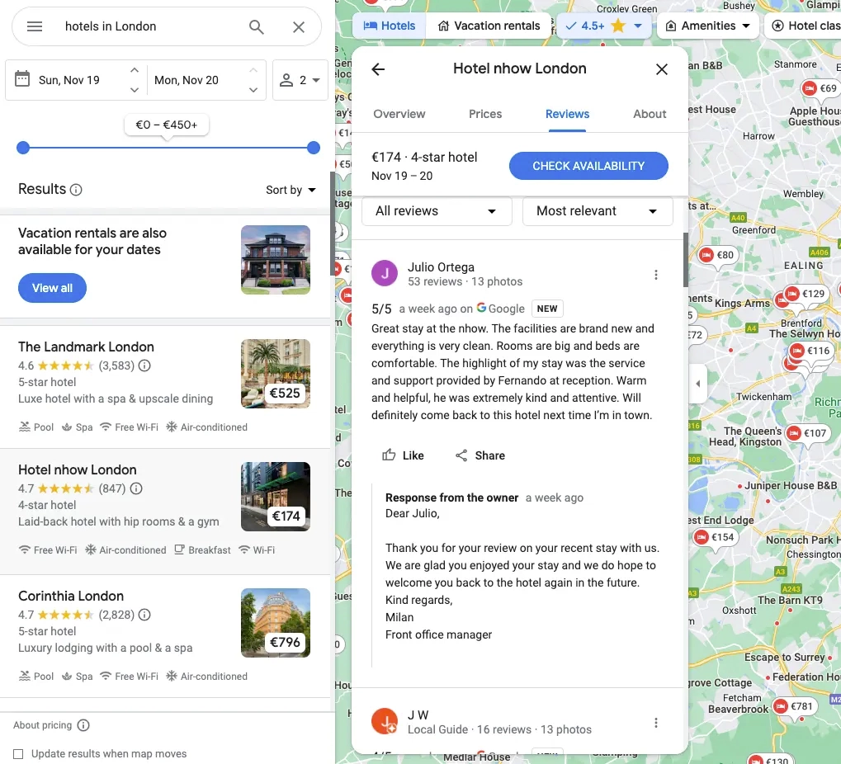The image size is (841, 764).
Task: Go back from Hotel nhow London panel
Action: (x=378, y=69)
